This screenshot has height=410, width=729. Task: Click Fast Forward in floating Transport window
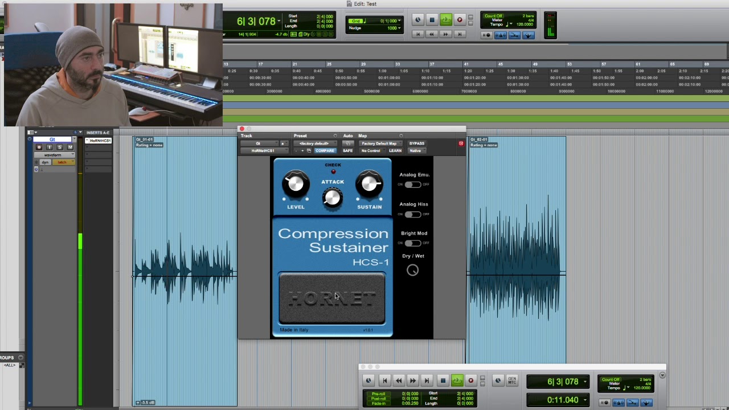coord(413,380)
